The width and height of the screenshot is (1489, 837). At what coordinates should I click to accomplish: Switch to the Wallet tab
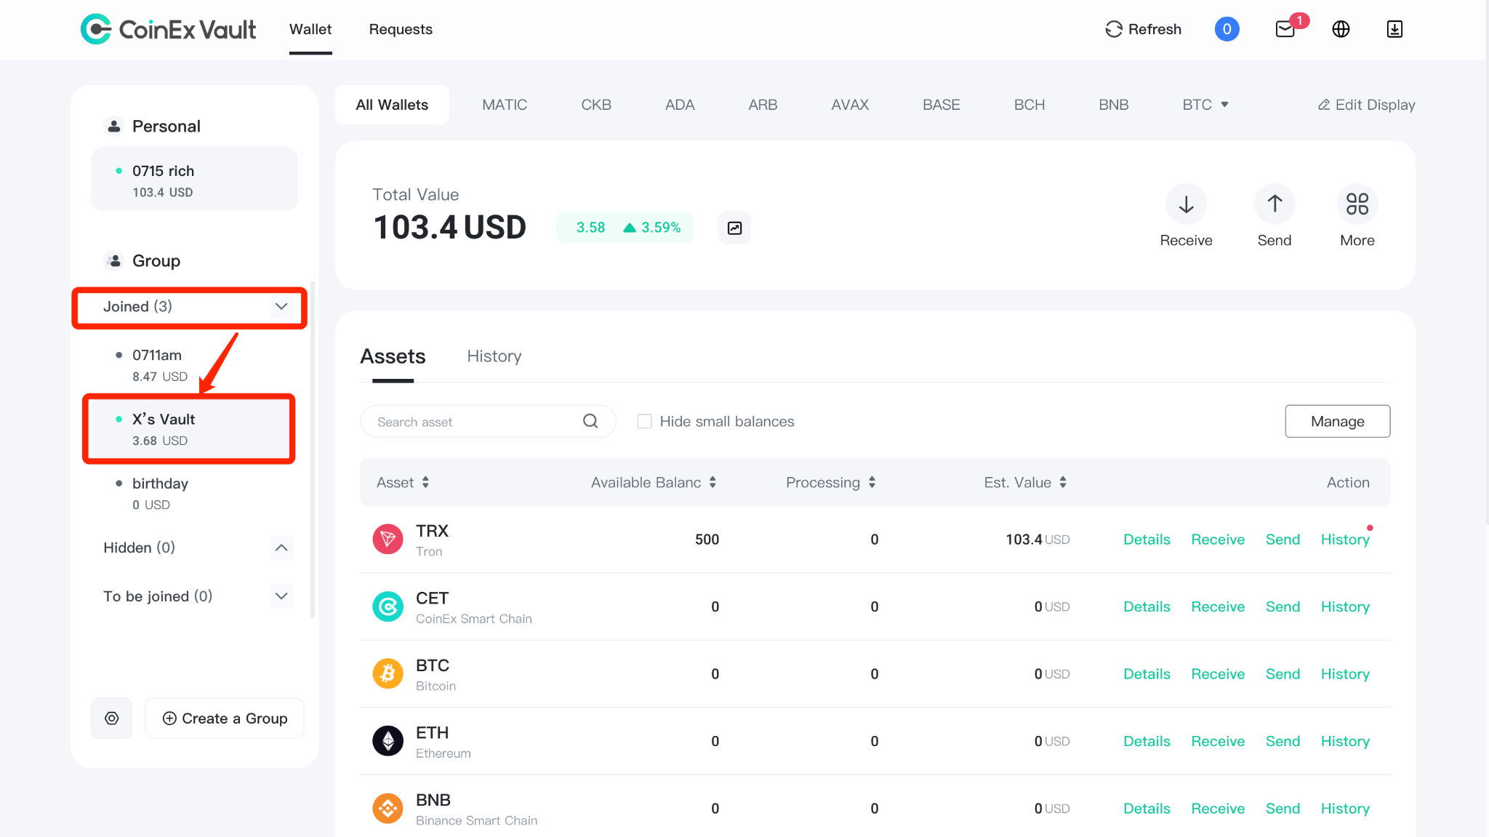pos(310,29)
